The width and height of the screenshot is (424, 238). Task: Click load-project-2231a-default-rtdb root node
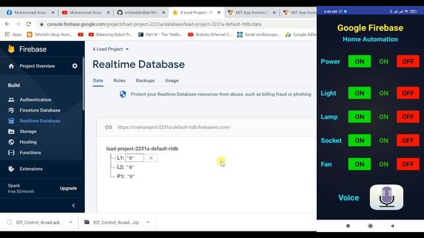[142, 148]
